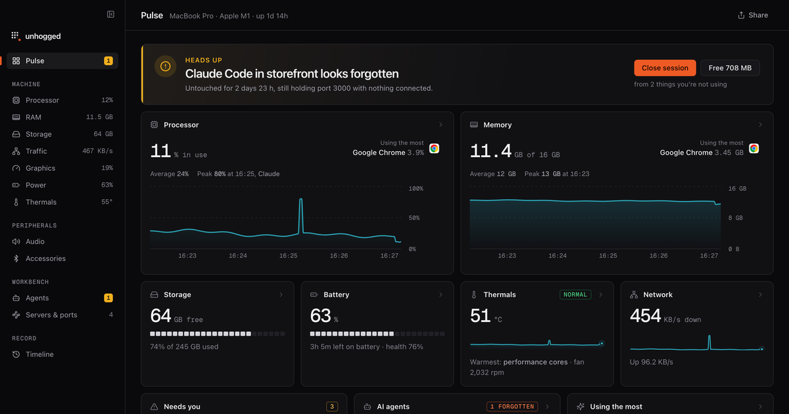Click the RAM memory icon in sidebar
Screen dimensions: 789x414
[16, 117]
